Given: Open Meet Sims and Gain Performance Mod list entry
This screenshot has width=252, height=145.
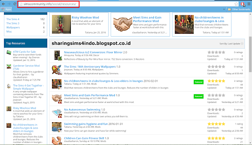Looking at the screenshot, I should [x=89, y=95].
